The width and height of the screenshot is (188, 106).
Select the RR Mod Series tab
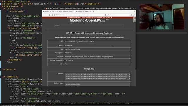click(67, 11)
